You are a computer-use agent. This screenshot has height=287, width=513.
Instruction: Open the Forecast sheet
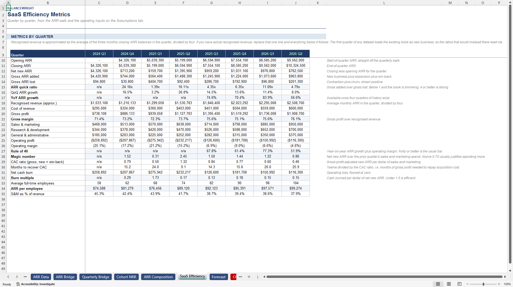[218, 277]
